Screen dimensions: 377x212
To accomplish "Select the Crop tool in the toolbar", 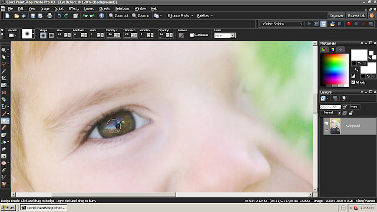I will tap(4, 78).
